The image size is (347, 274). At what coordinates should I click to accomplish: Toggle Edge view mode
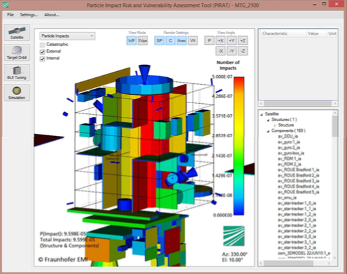(x=143, y=41)
